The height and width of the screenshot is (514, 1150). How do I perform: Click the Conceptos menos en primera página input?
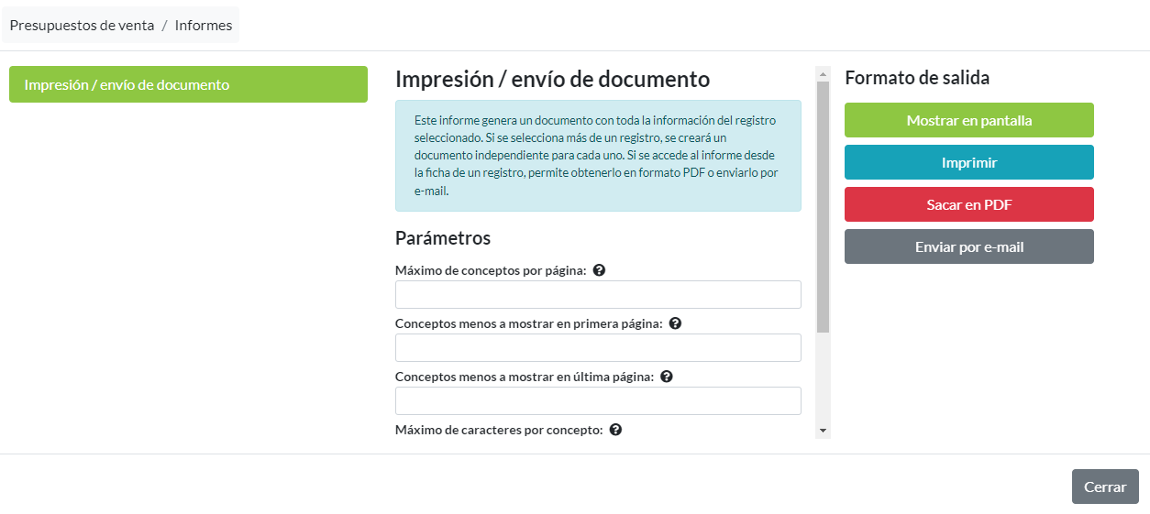pyautogui.click(x=598, y=348)
